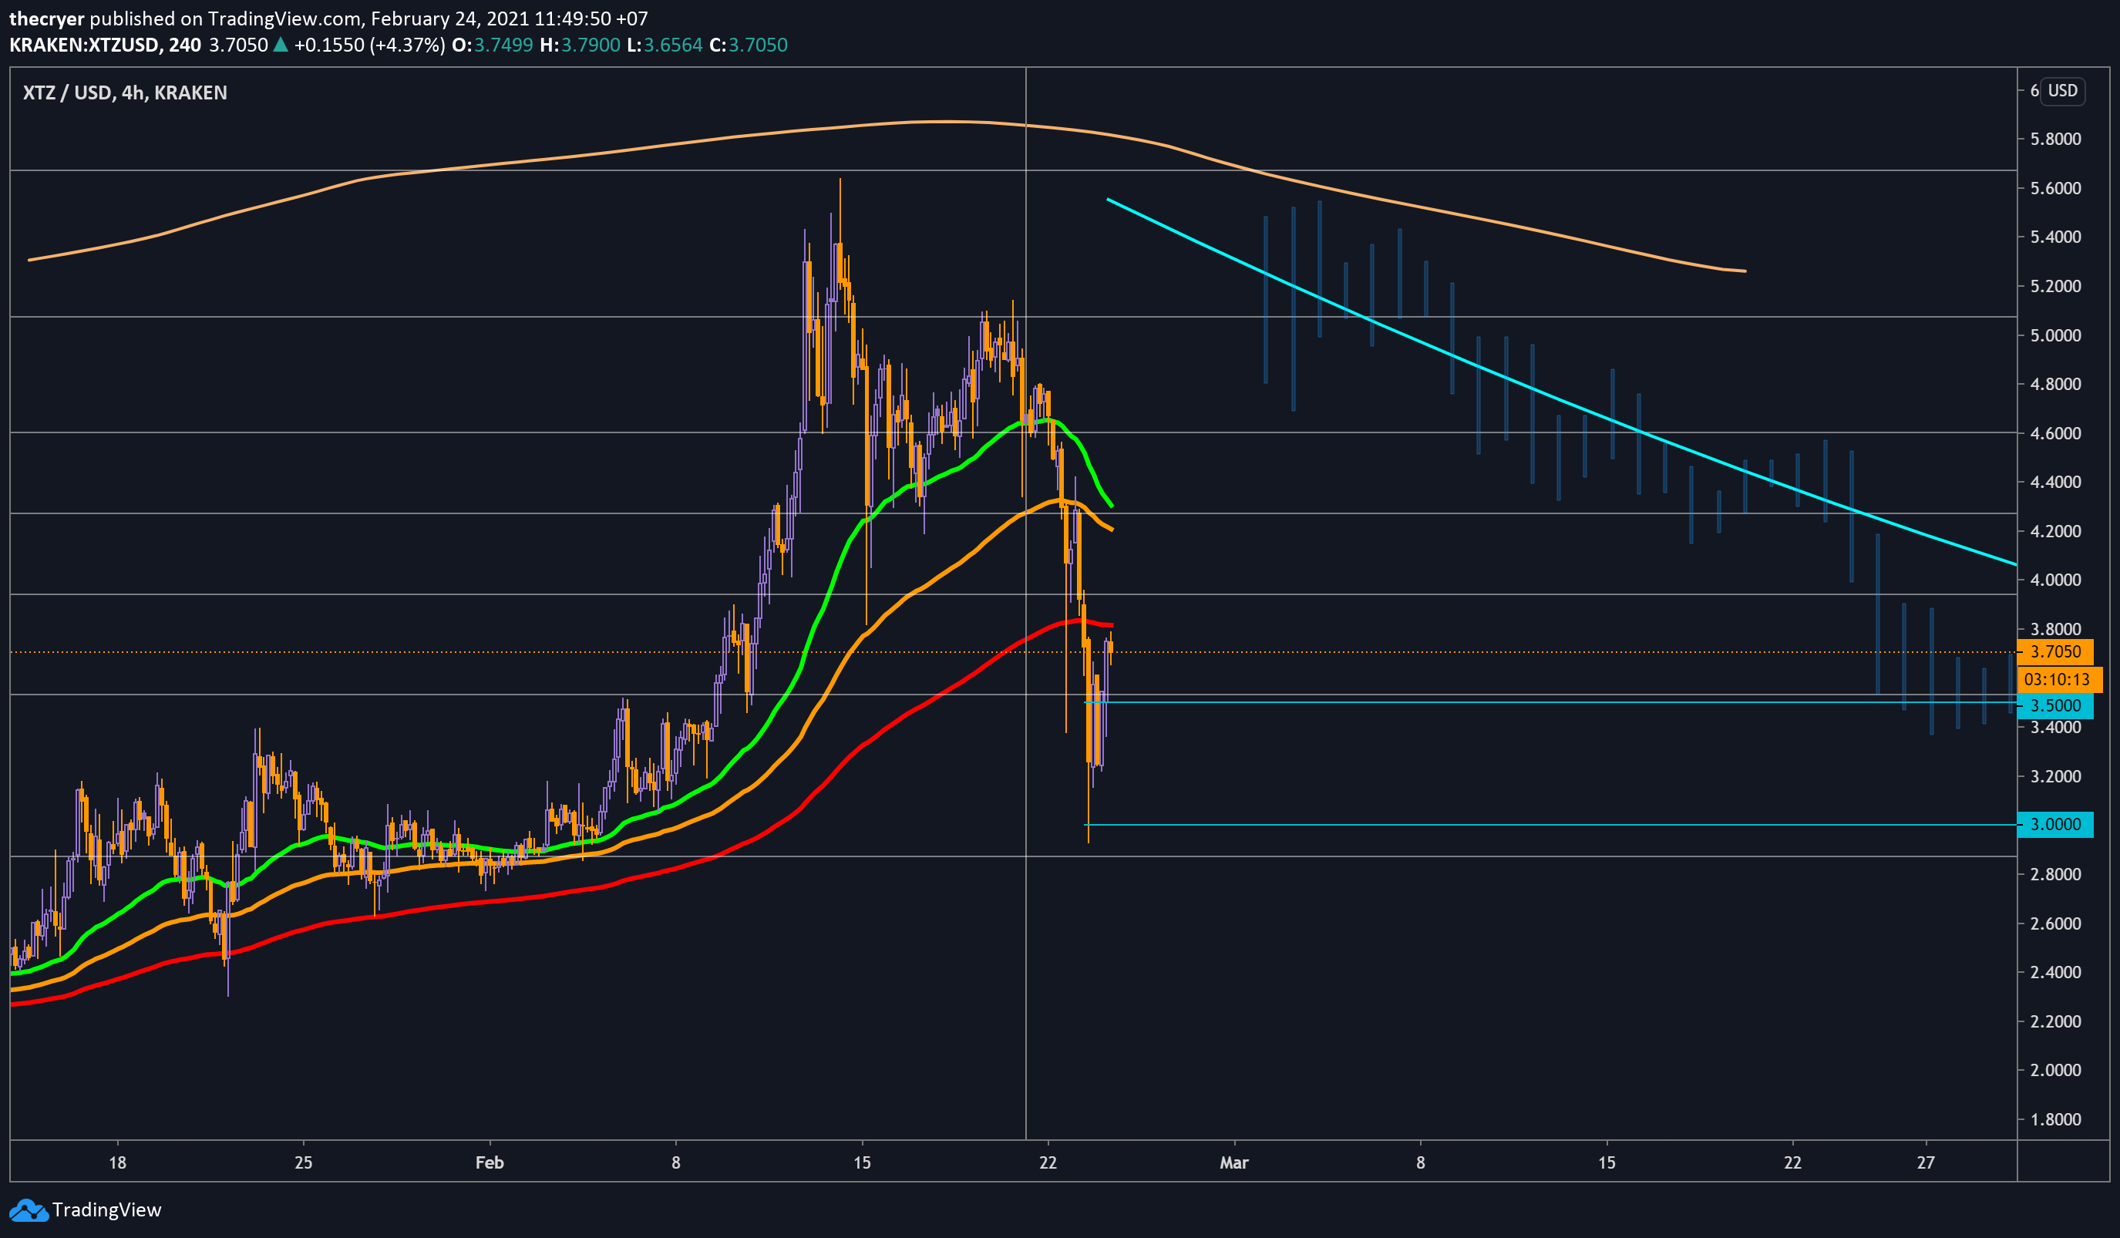The image size is (2120, 1238).
Task: Click the cyan 3.0000 price level label
Action: 2055,824
